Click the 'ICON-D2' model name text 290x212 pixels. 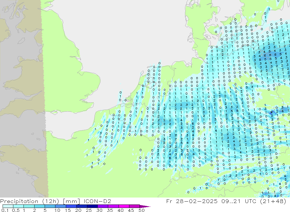pos(97,201)
